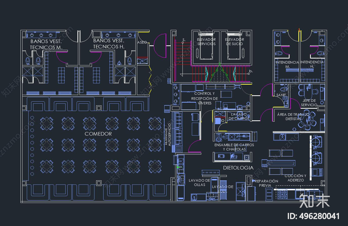The image size is (348, 226).
Task: Click the LAVADO DE OLLAS label
Action: [x=199, y=182]
